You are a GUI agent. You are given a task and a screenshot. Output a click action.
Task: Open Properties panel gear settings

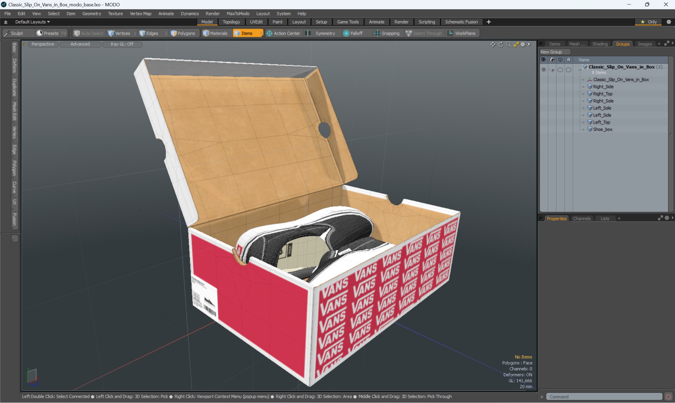tap(667, 218)
